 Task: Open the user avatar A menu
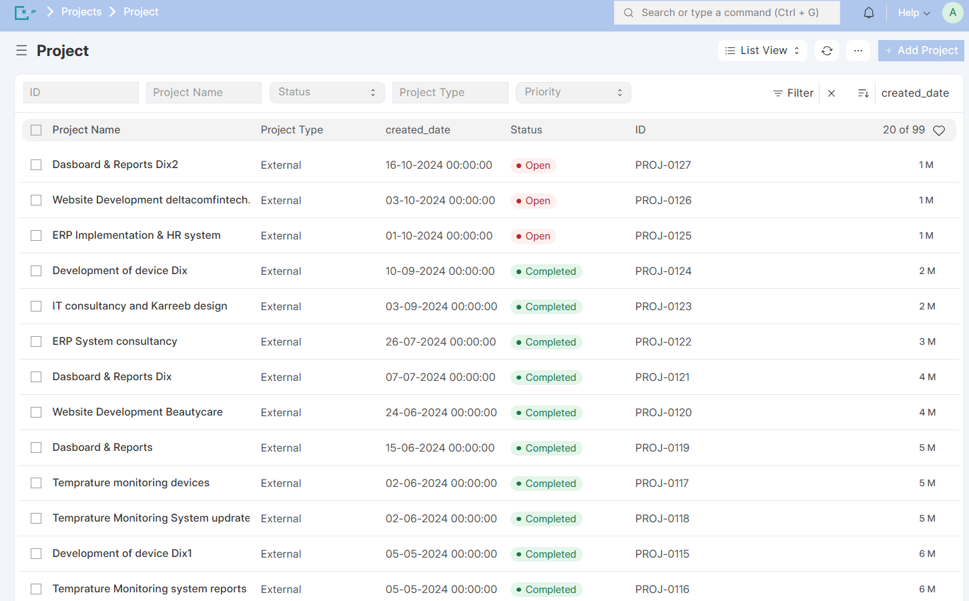[952, 13]
